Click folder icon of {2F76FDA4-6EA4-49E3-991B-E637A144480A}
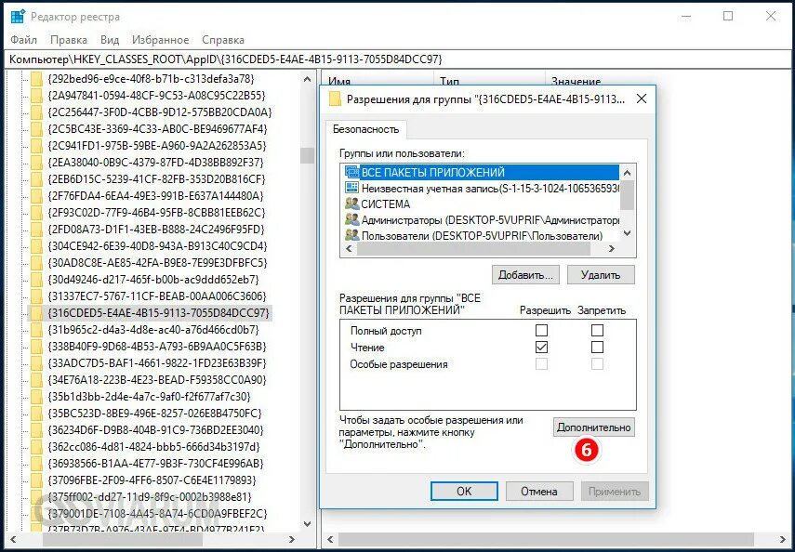 coord(35,196)
